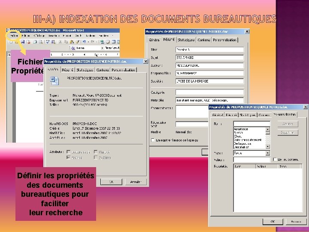
Task: Toggle the Lecture seule checkbox
Action: [x=68, y=152]
